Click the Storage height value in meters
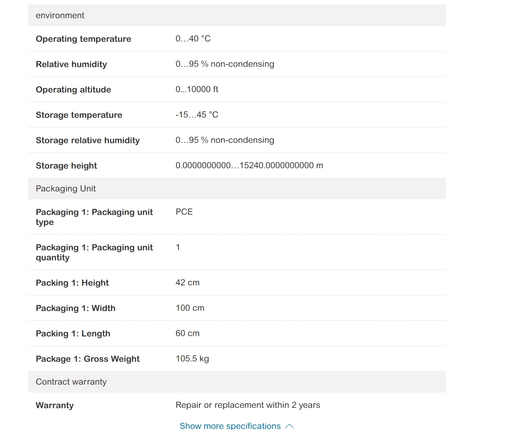 [249, 165]
